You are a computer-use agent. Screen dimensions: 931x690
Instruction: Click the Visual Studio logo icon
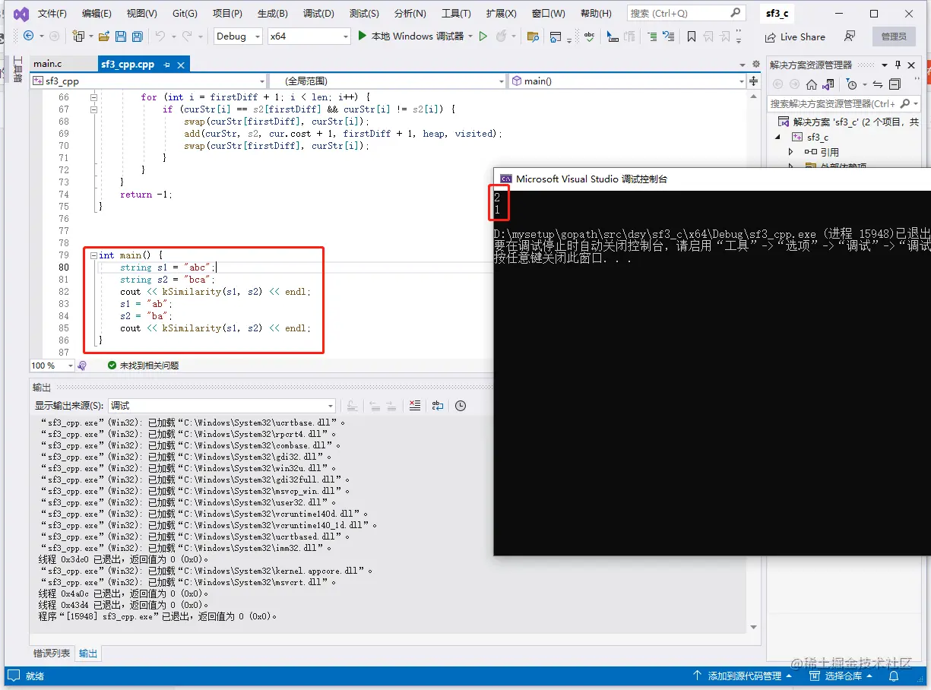pos(21,14)
